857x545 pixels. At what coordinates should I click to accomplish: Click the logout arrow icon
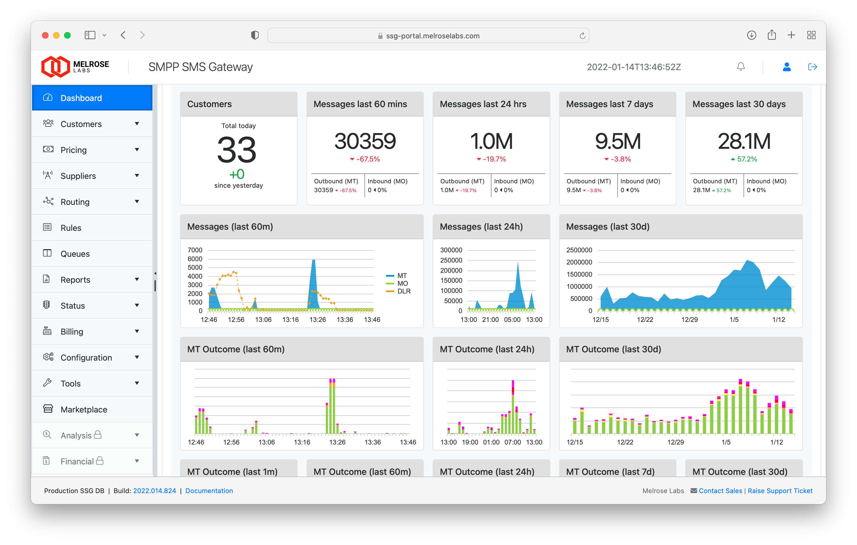(x=812, y=67)
